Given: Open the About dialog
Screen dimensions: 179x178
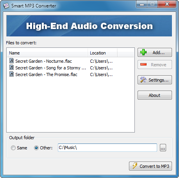Looking at the screenshot, I should (155, 95).
